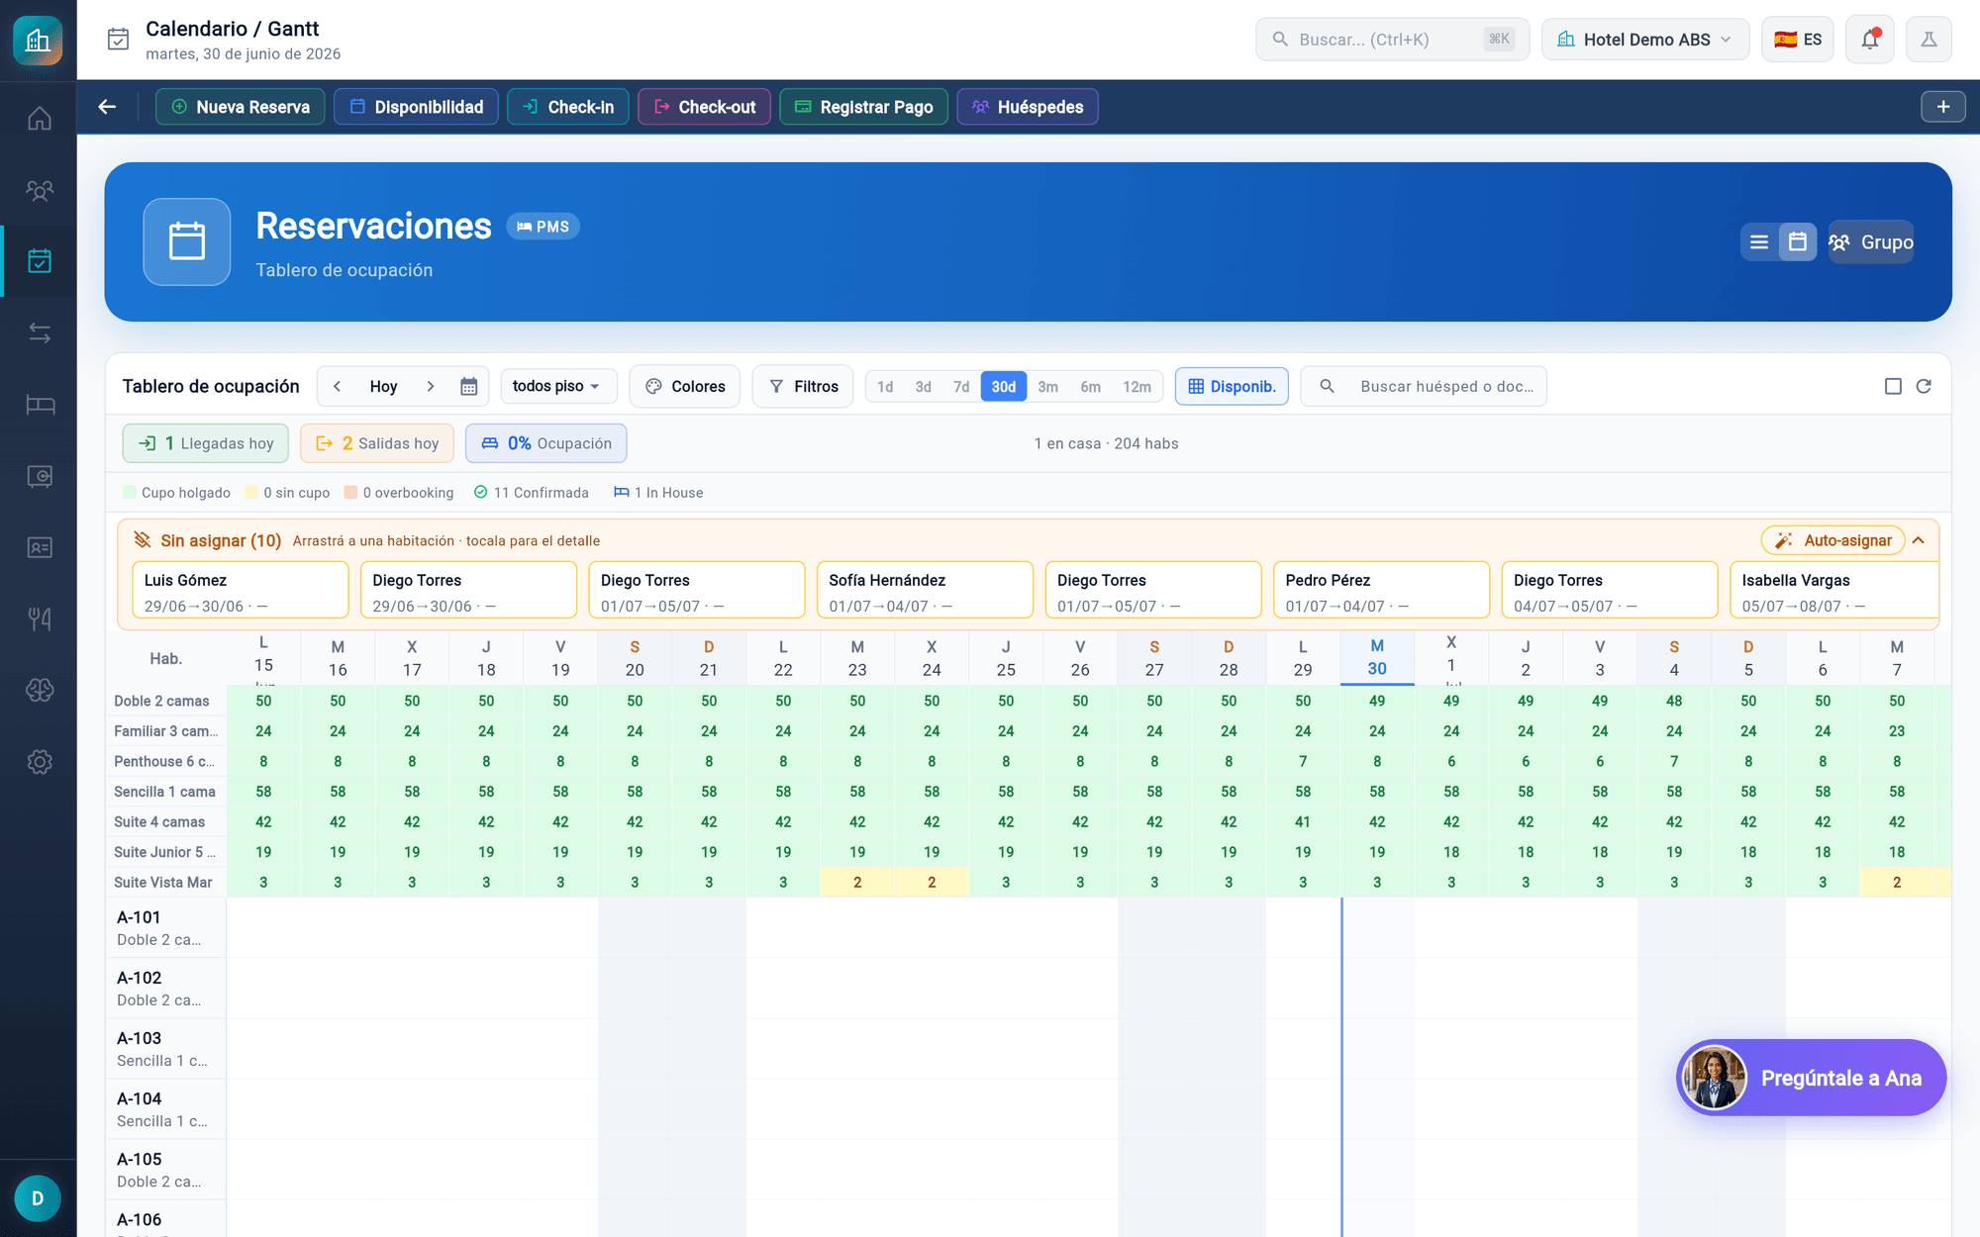Select the 7d range tab

(961, 387)
